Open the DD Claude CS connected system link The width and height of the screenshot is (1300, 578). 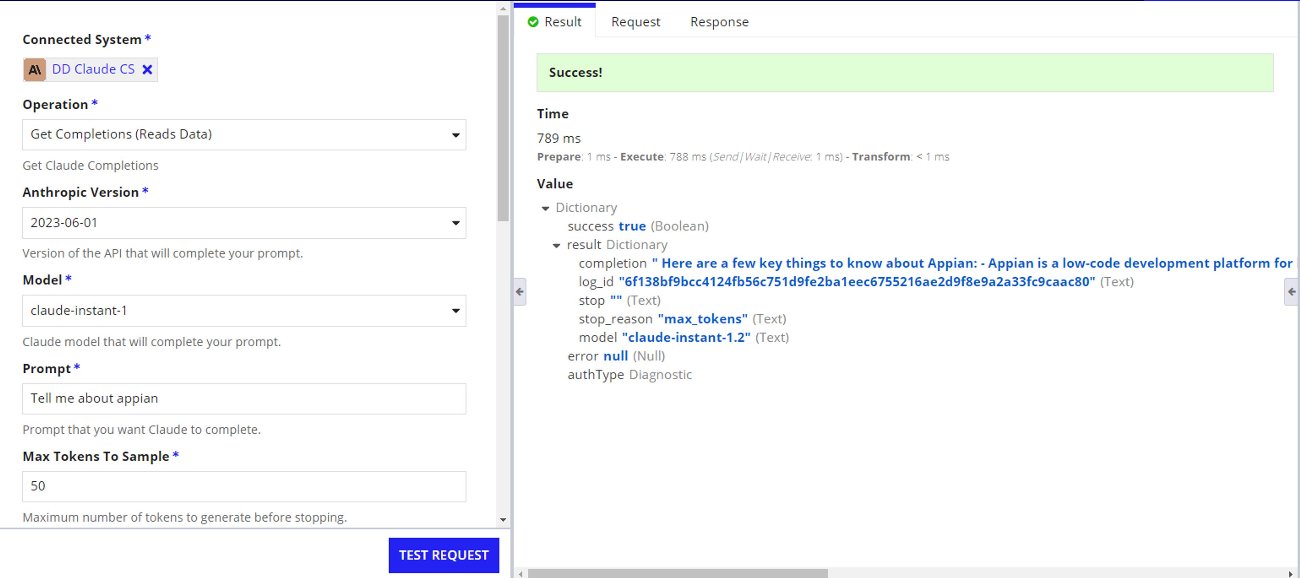pos(93,69)
